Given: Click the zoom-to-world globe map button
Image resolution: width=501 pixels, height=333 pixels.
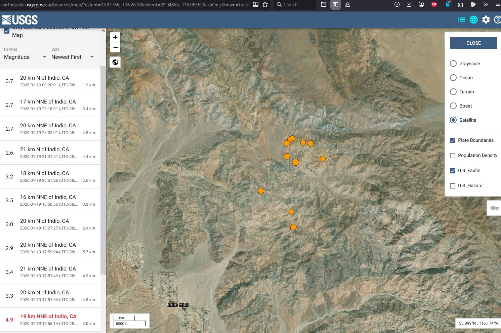Looking at the screenshot, I should pos(115,62).
